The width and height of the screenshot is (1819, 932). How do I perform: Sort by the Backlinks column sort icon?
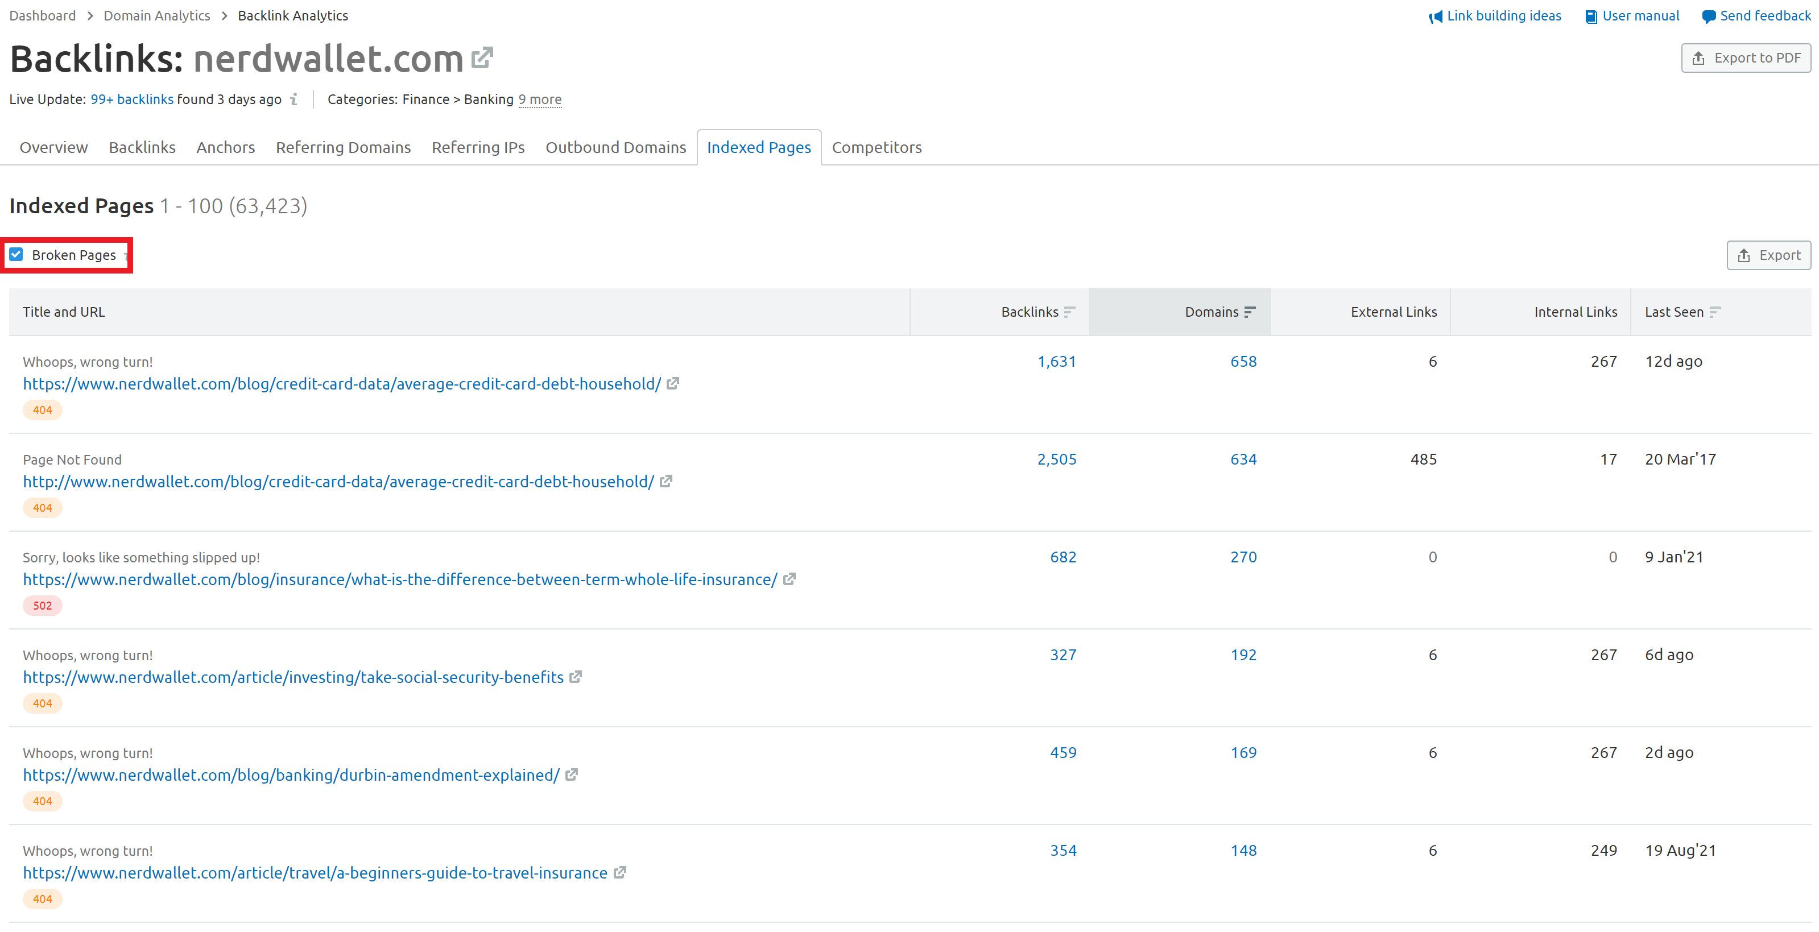click(x=1069, y=312)
